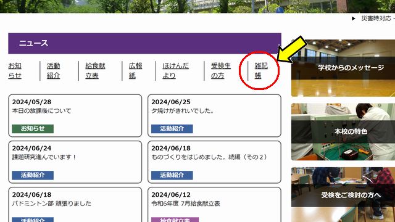
Task: Open ものづくりをはじめました 続編 article card
Action: pos(214,162)
